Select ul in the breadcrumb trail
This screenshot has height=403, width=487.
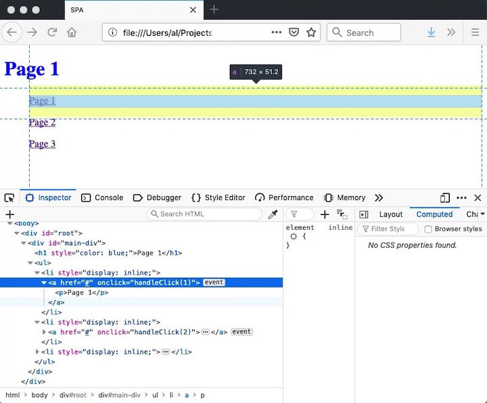point(155,395)
